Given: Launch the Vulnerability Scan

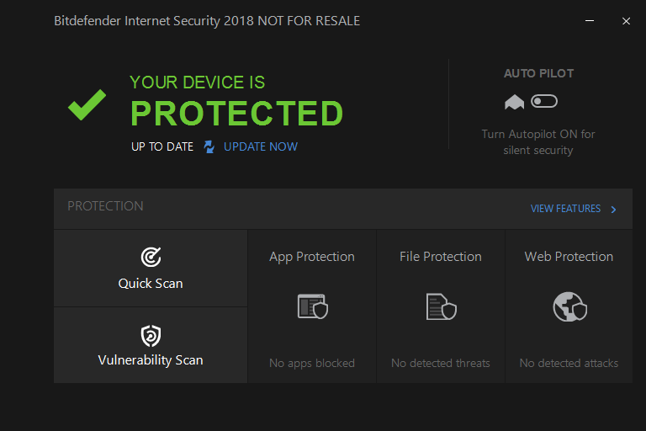Looking at the screenshot, I should [151, 359].
